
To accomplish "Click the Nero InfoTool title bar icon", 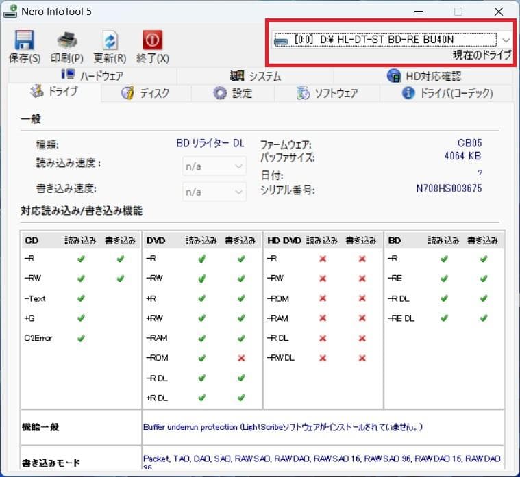I will pyautogui.click(x=10, y=11).
